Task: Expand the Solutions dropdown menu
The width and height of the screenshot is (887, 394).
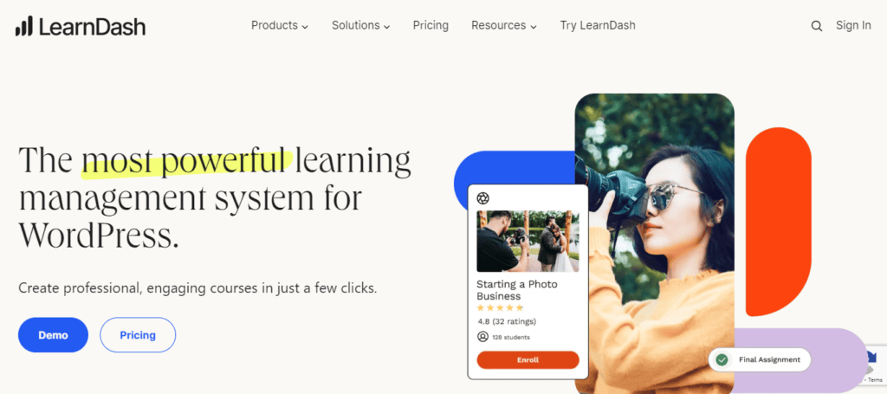Action: [361, 25]
